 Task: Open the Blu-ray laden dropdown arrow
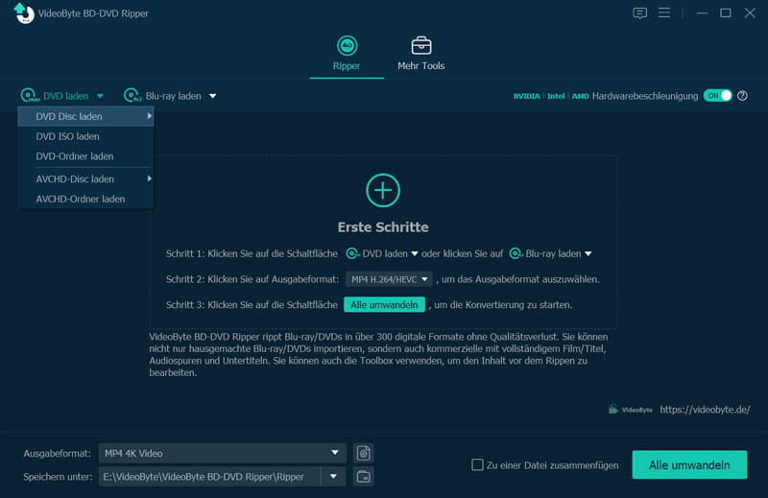[213, 96]
